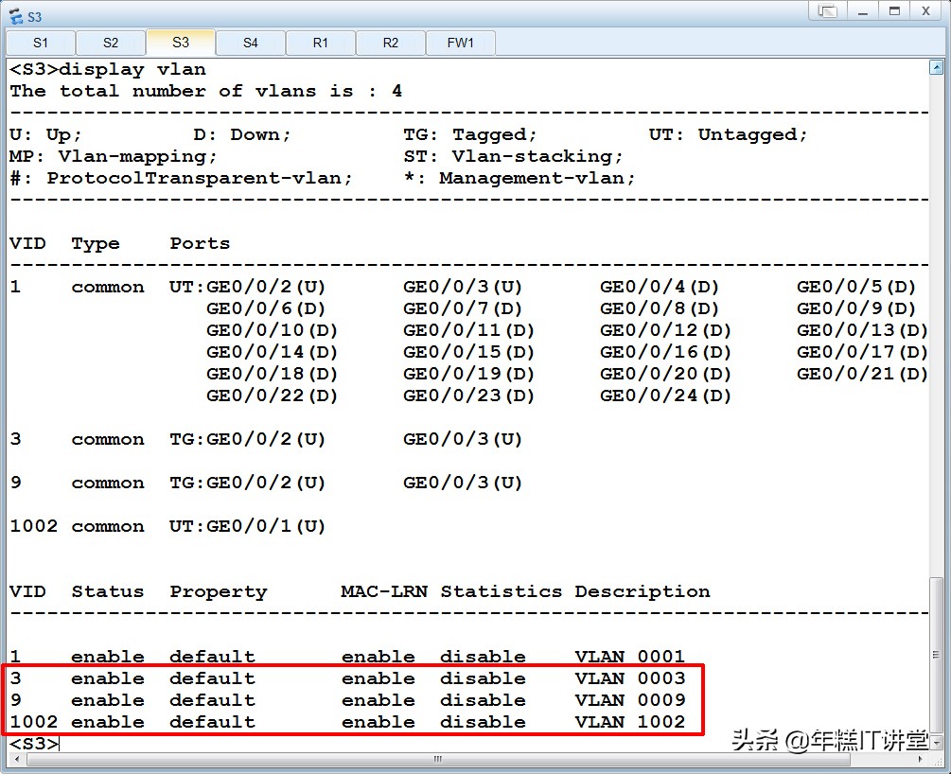Click the 'Type' column header

pos(96,244)
